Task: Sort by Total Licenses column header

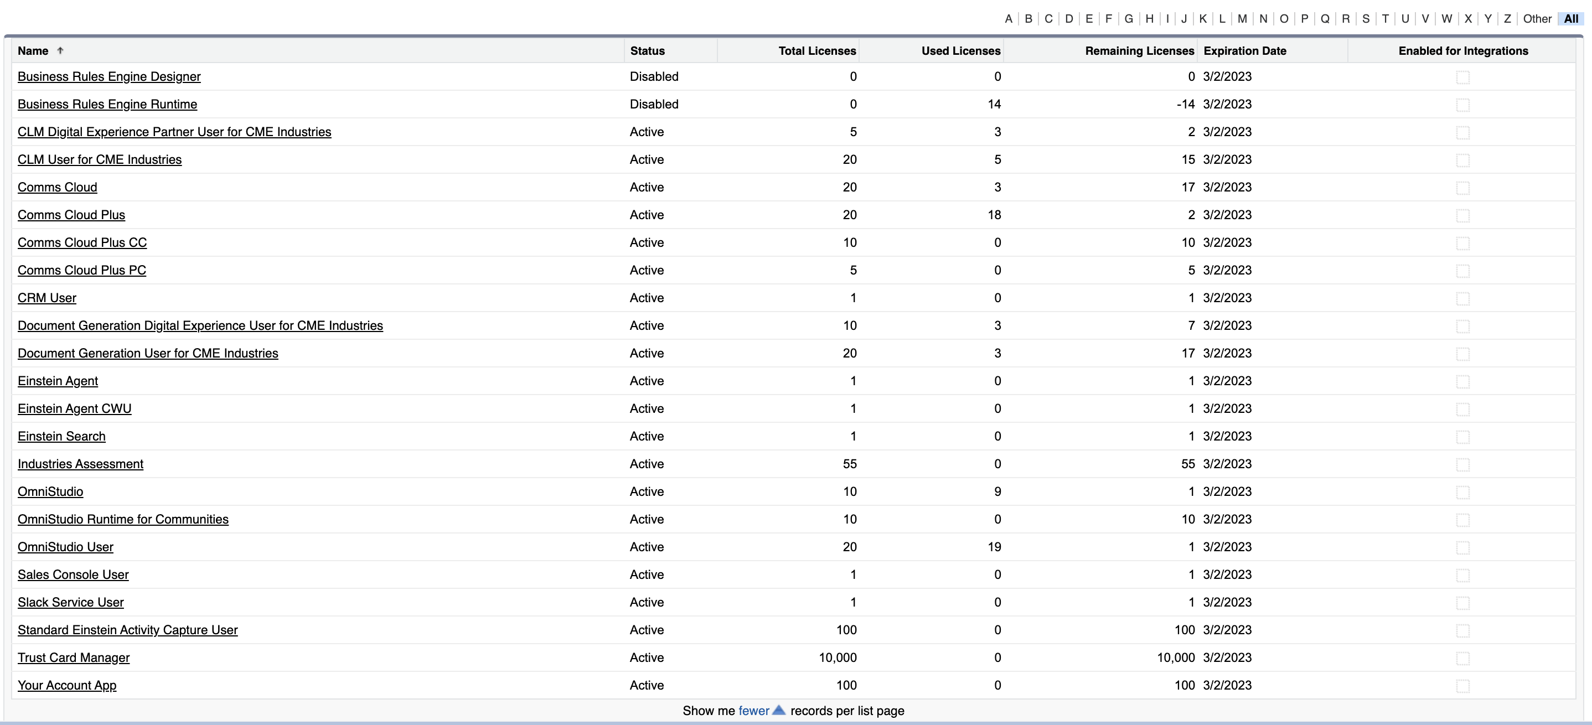Action: [817, 51]
